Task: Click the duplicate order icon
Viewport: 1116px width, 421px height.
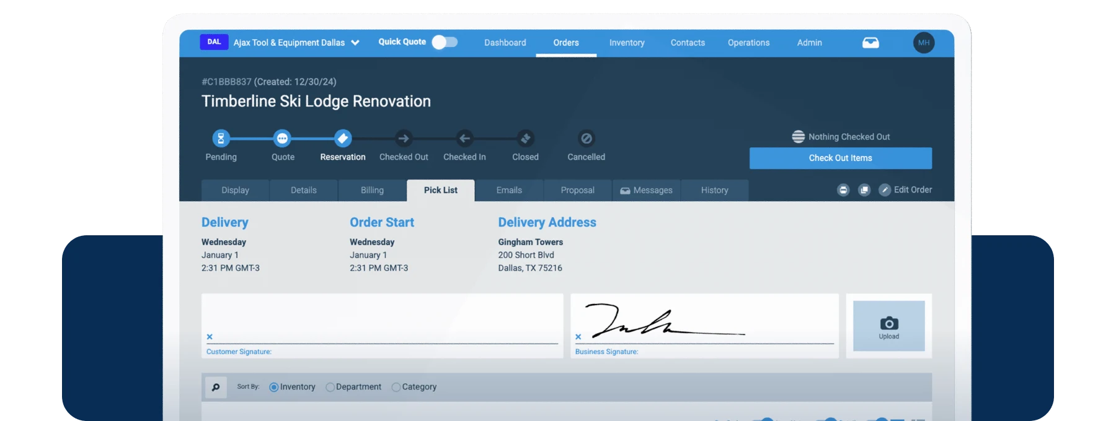Action: 864,190
